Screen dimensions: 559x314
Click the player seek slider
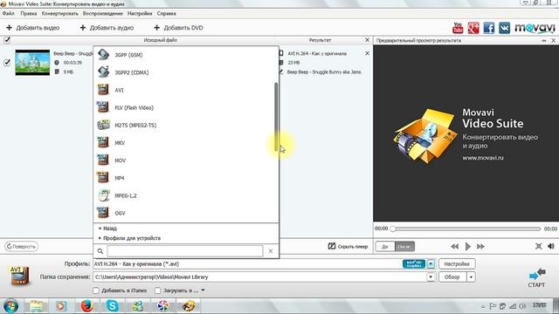point(466,229)
